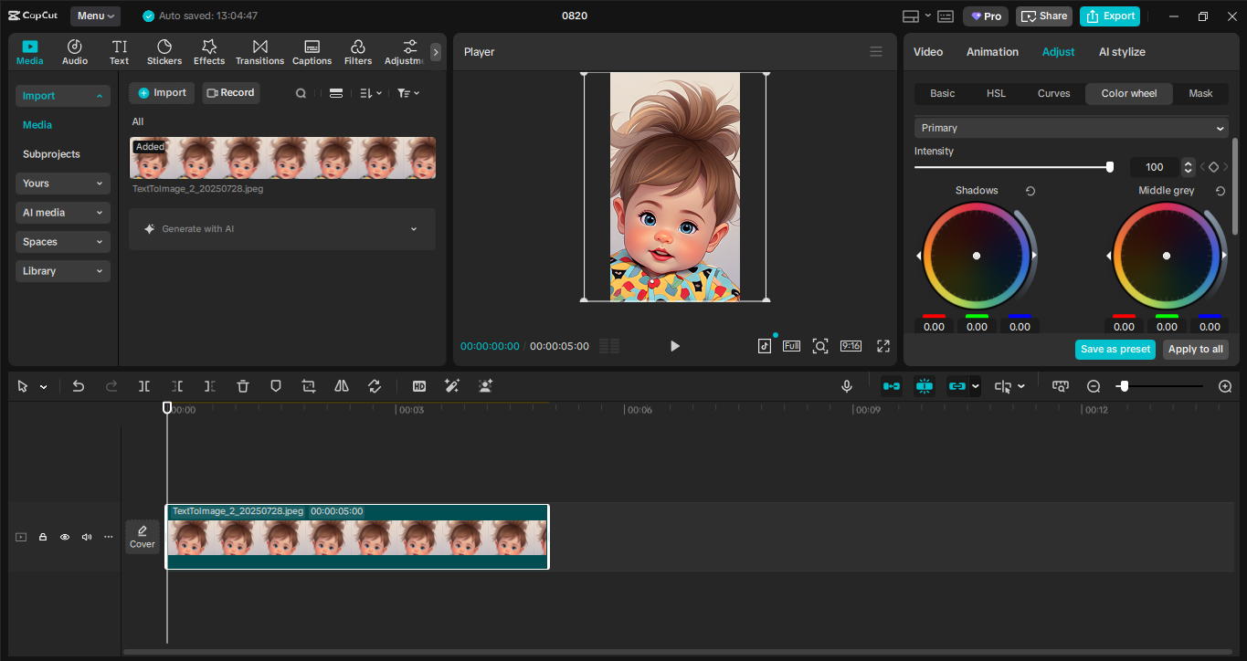Viewport: 1247px width, 661px height.
Task: Click the Intensity slider handle
Action: [1109, 167]
